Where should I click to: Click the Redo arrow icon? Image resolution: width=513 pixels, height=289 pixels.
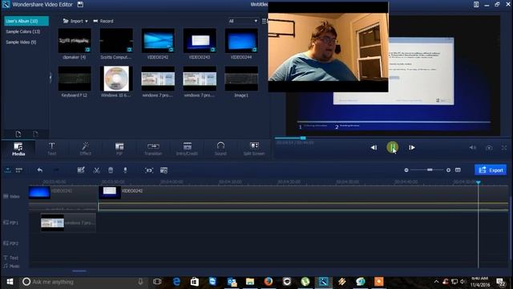pos(56,170)
